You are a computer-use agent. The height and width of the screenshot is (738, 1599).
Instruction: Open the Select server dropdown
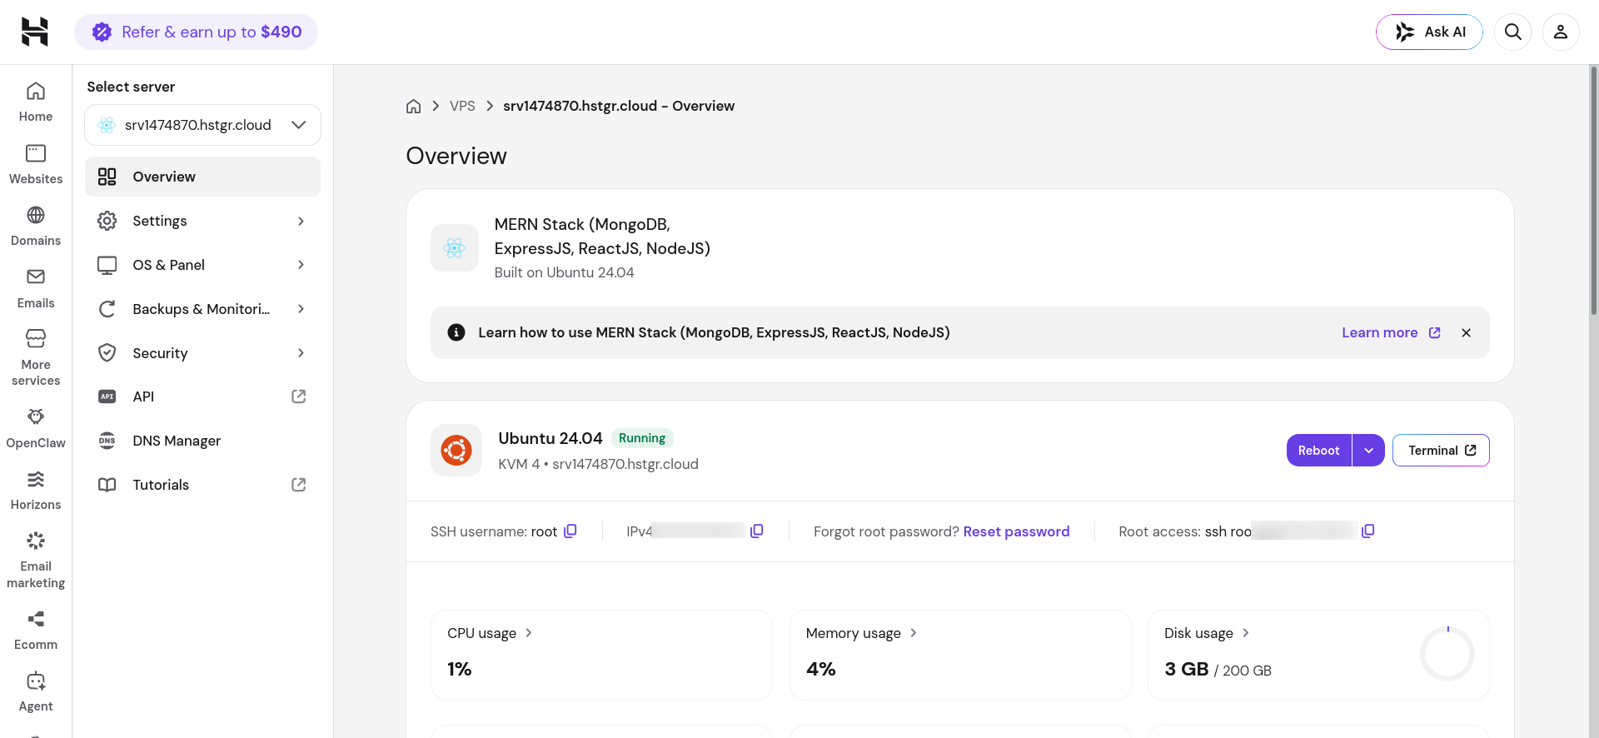pyautogui.click(x=202, y=125)
